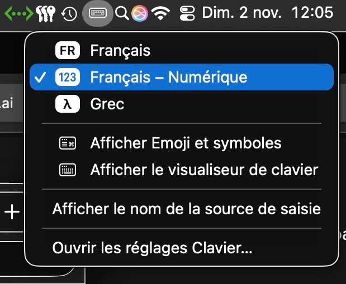
Task: Open Siri from the menu bar
Action: tap(140, 13)
